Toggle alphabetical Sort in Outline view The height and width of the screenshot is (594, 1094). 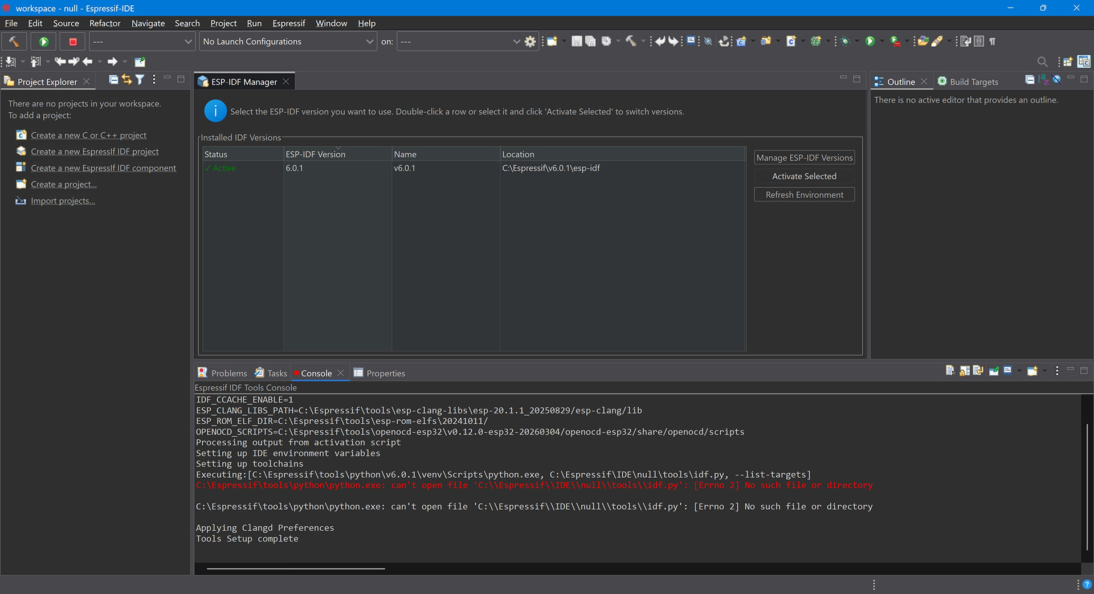1043,80
